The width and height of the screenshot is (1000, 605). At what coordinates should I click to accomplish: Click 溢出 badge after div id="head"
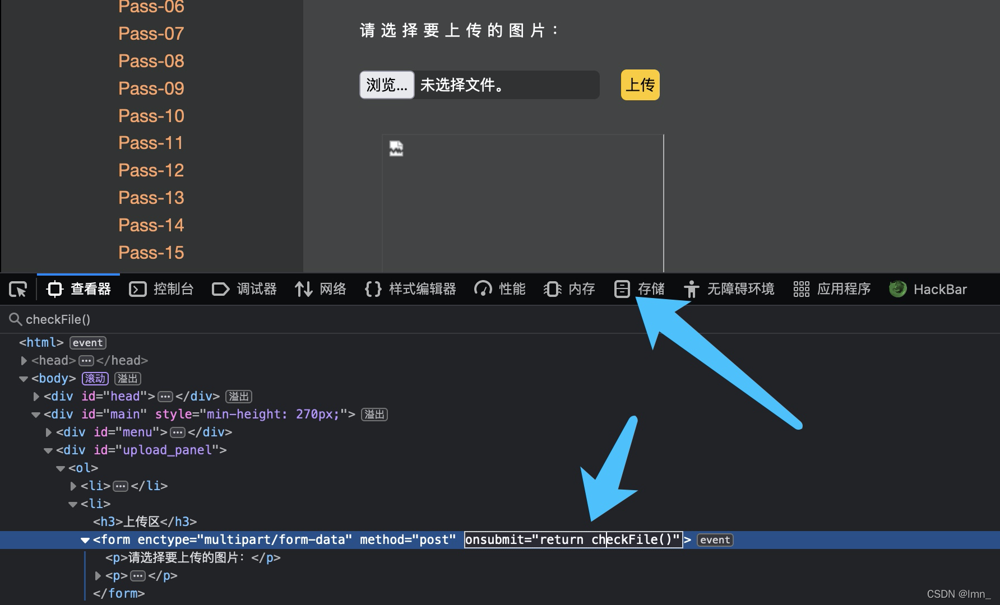[x=239, y=397]
